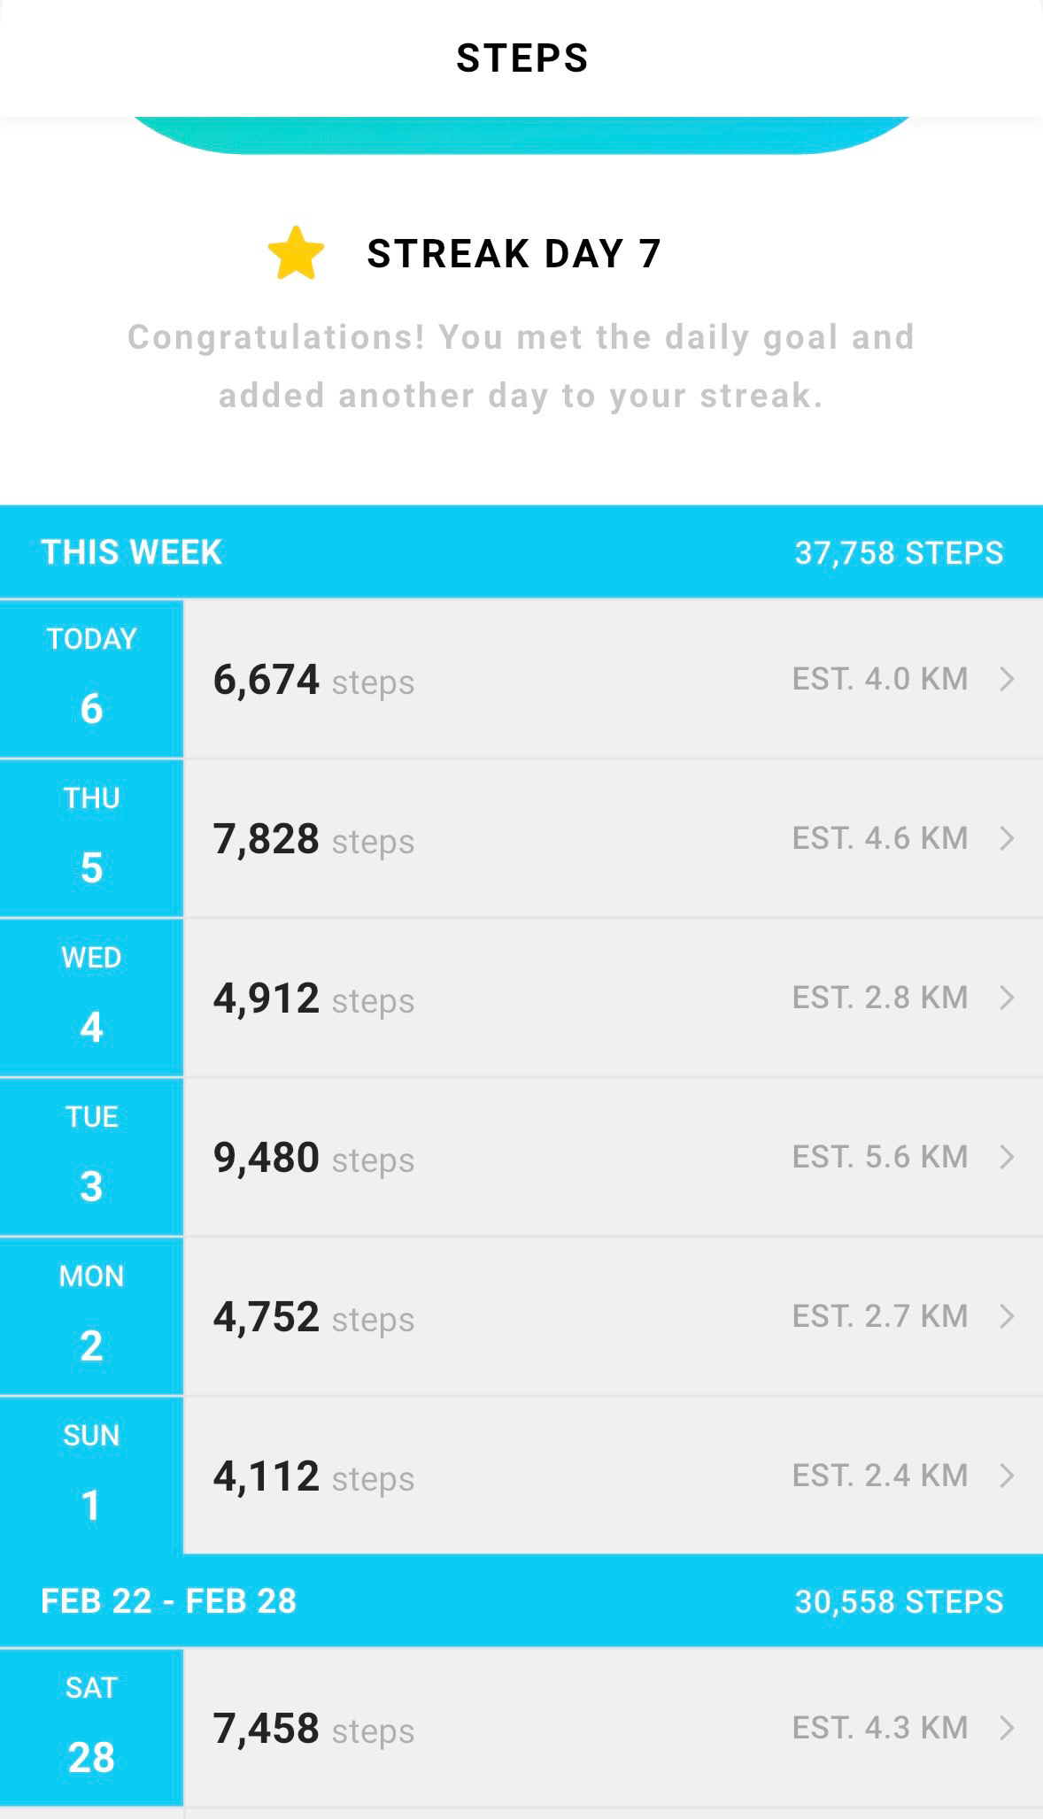Screen dimensions: 1043x1819
Task: Tap the WED 4 date tile
Action: pyautogui.click(x=91, y=998)
